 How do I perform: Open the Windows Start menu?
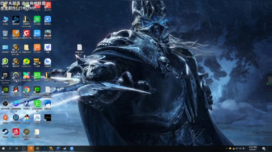tap(3, 148)
